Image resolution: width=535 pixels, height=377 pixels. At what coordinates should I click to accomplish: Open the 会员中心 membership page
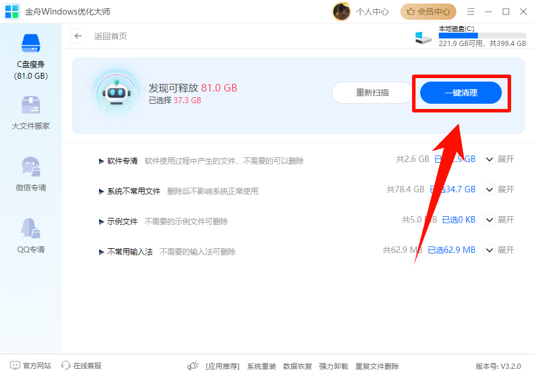[x=428, y=11]
